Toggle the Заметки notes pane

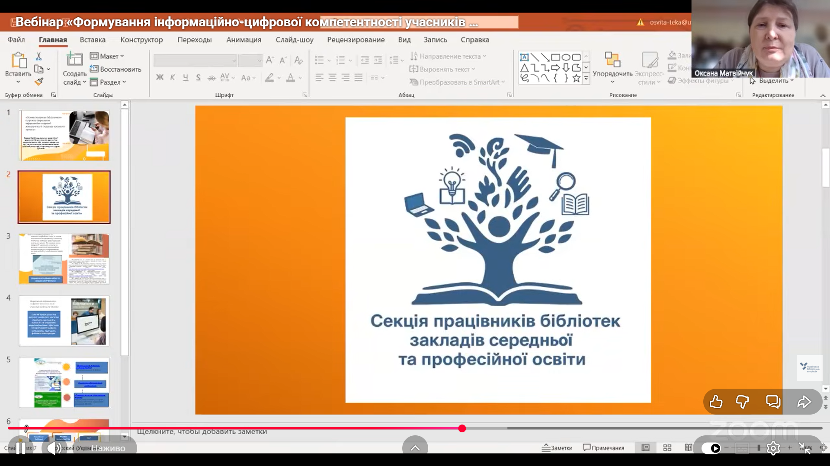click(x=557, y=448)
